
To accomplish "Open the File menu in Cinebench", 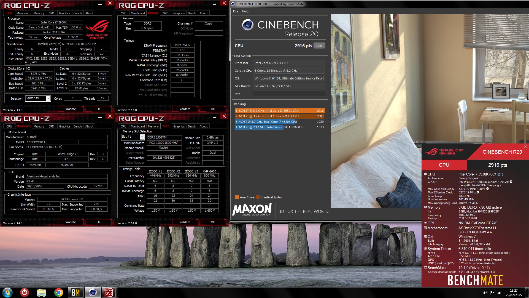I will 236,11.
